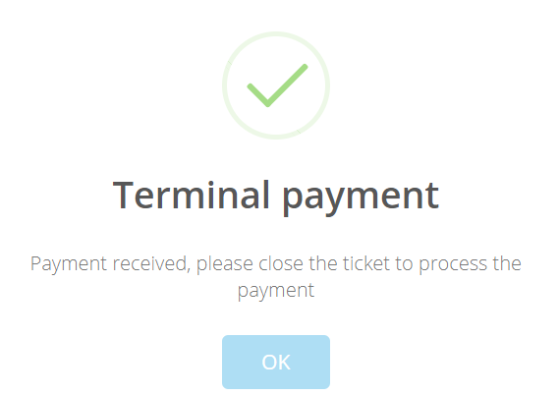Click the word 'please' in the message
The height and width of the screenshot is (396, 559).
pyautogui.click(x=225, y=265)
